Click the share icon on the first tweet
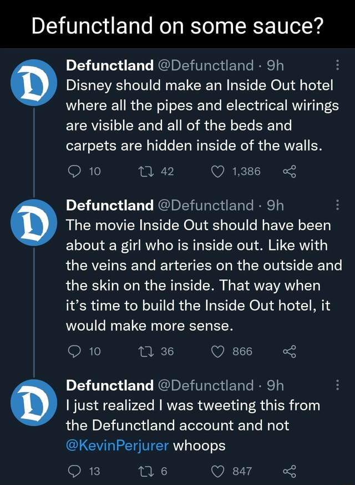 click(291, 171)
